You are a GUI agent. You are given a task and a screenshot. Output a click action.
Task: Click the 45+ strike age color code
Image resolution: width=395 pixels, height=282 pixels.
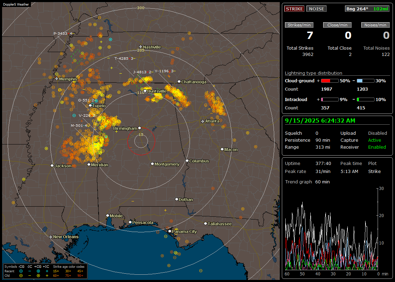tap(80, 271)
